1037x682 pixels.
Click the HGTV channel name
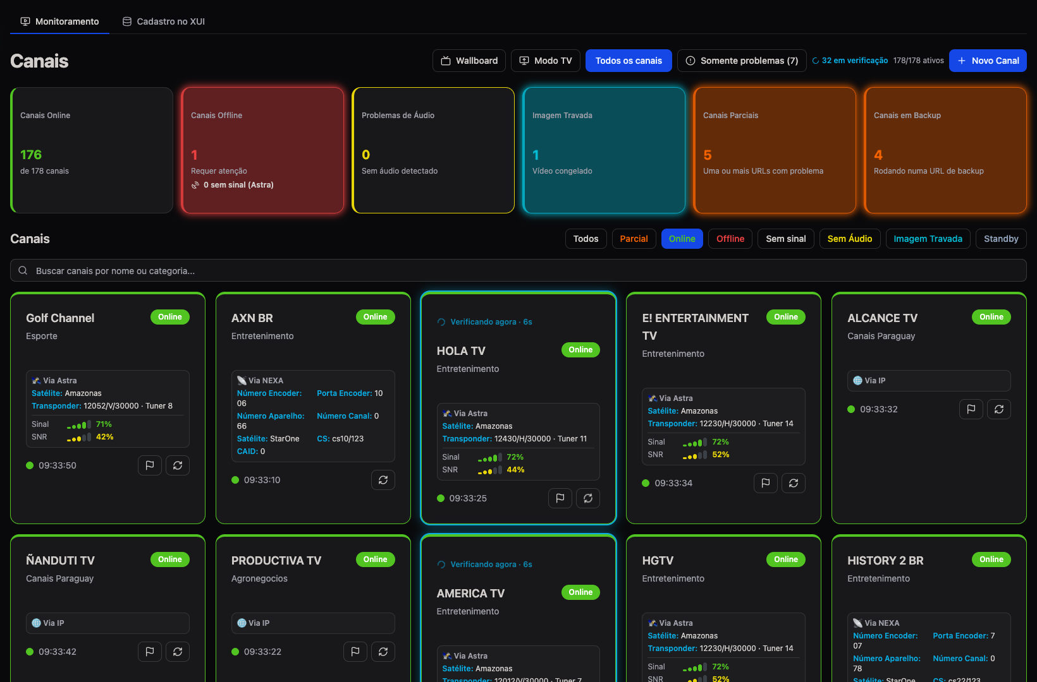click(x=658, y=561)
